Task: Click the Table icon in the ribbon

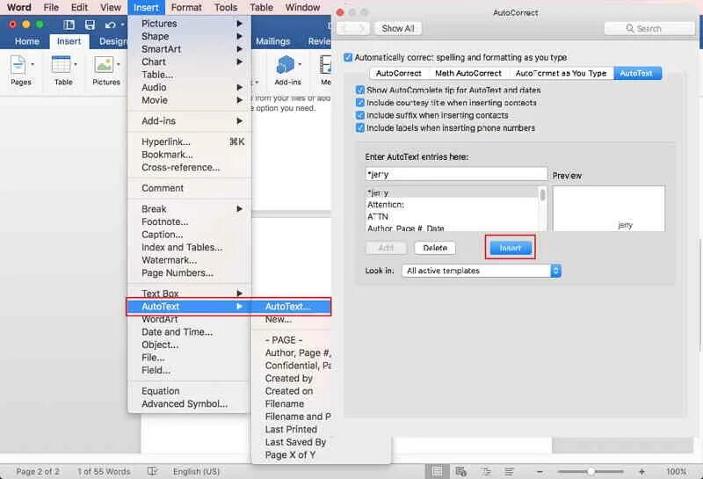Action: [x=61, y=65]
